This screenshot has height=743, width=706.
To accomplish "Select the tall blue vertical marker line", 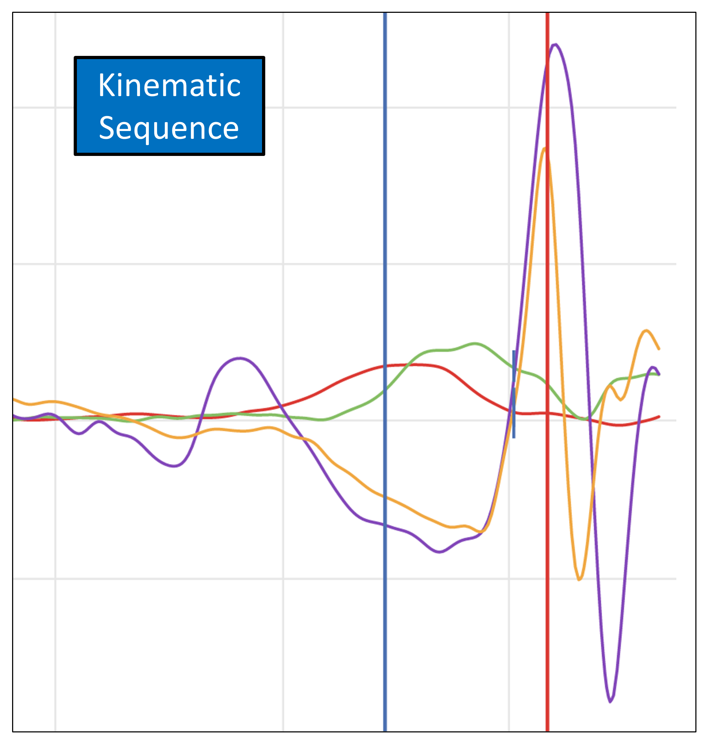I will (385, 263).
